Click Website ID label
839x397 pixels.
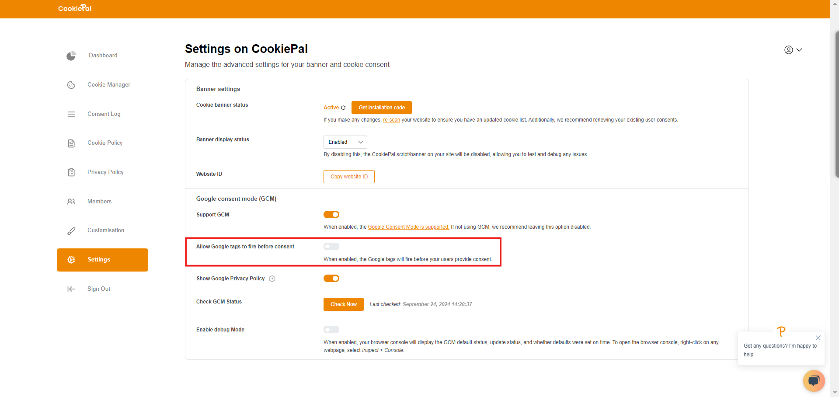(209, 174)
